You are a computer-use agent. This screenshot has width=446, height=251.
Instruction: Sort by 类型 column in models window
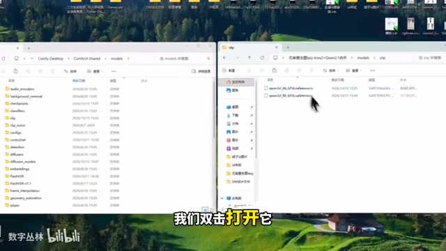pos(113,81)
